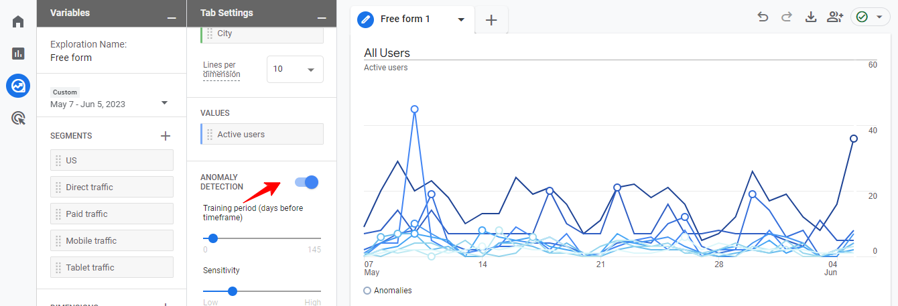The height and width of the screenshot is (306, 898).
Task: Add a new exploration tab
Action: (491, 20)
